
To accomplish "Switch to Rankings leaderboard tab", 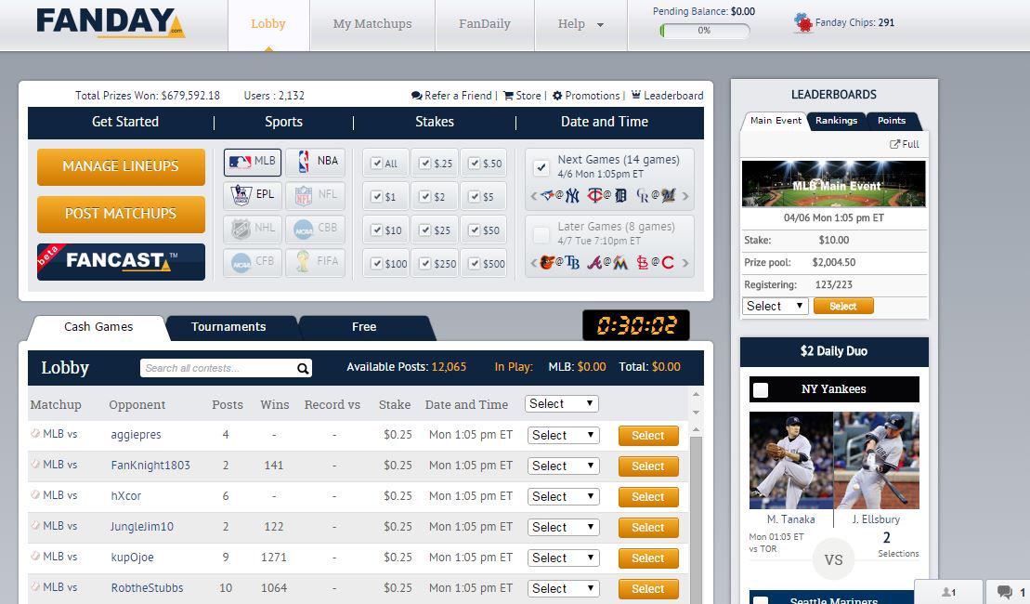I will (836, 121).
